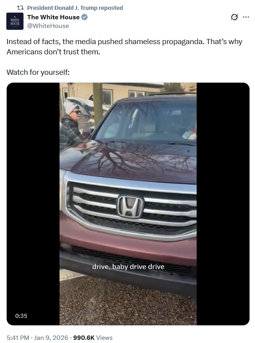The height and width of the screenshot is (343, 255).
Task: Open President Donald J. Trump reposted link
Action: (75, 8)
